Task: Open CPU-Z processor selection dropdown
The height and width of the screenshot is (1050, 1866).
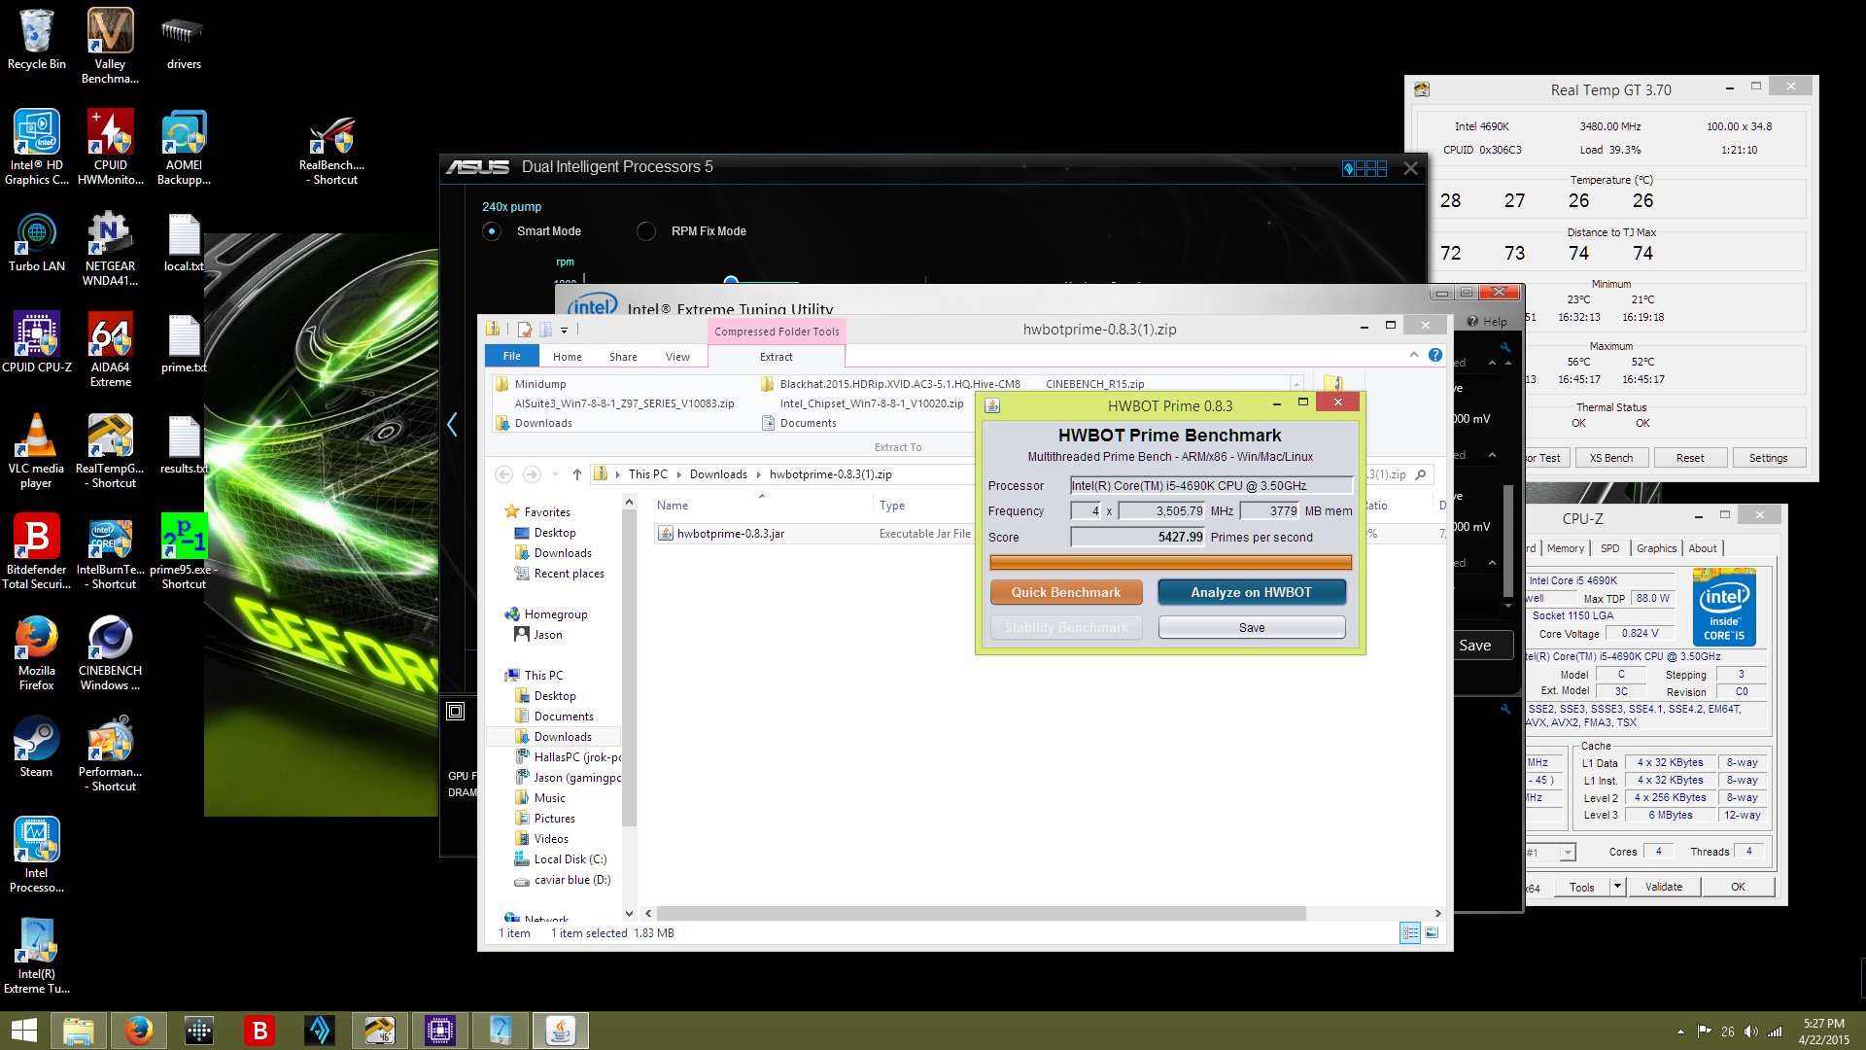Action: 1568,853
